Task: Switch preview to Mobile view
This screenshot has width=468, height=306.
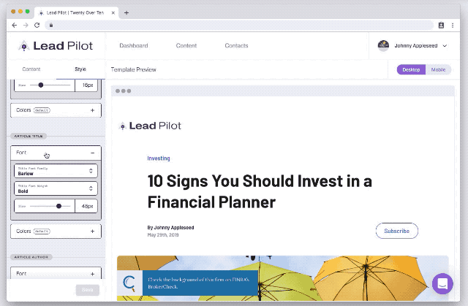Action: 438,69
